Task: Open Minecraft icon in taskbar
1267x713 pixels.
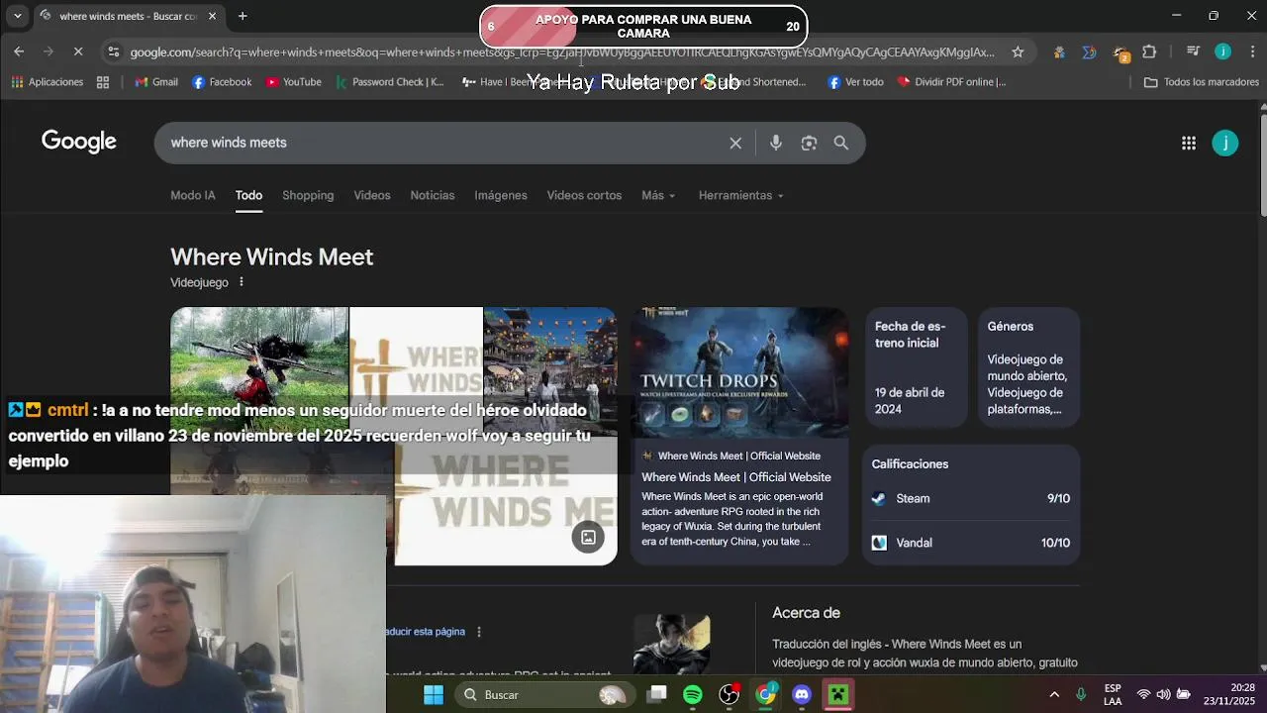Action: (838, 694)
